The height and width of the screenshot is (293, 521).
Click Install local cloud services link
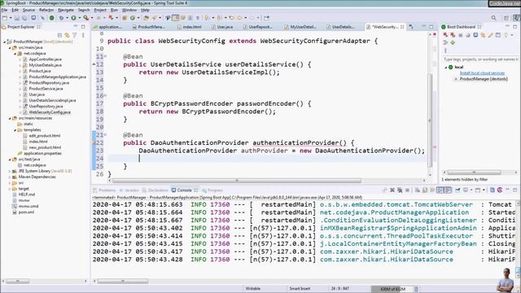(x=482, y=73)
